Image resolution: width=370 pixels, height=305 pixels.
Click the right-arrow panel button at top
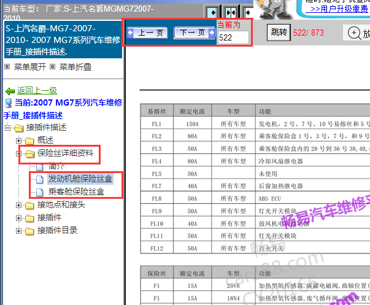point(212,12)
